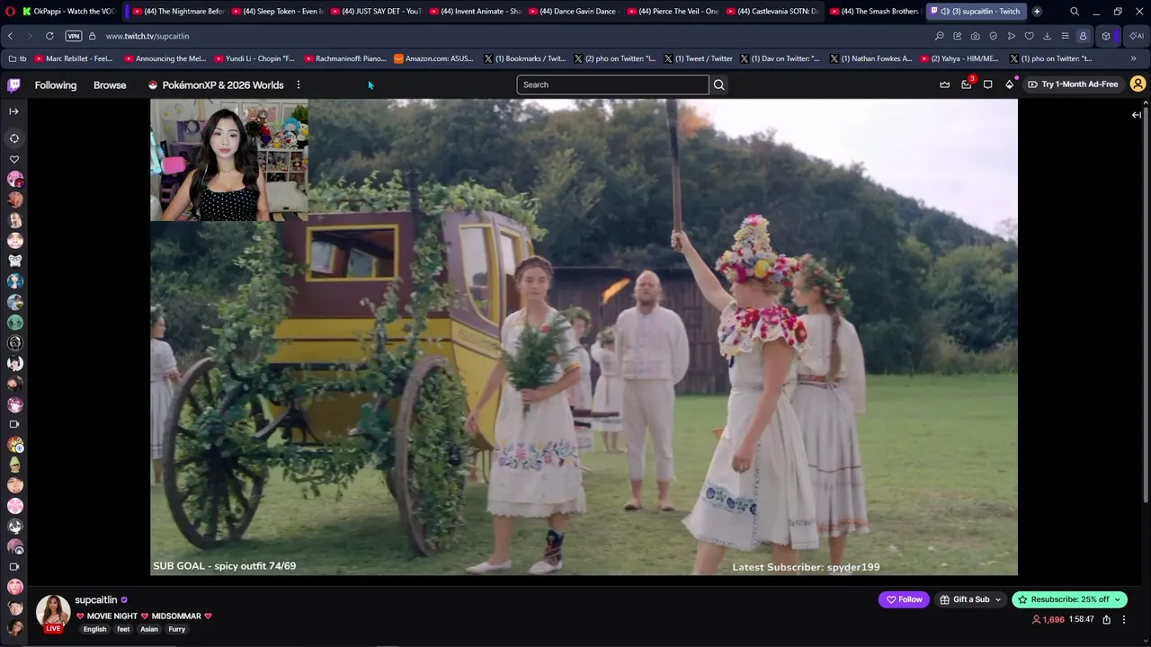Click Try 1-Month Ad-Free button
Screen dimensions: 1151x647
click(1073, 84)
